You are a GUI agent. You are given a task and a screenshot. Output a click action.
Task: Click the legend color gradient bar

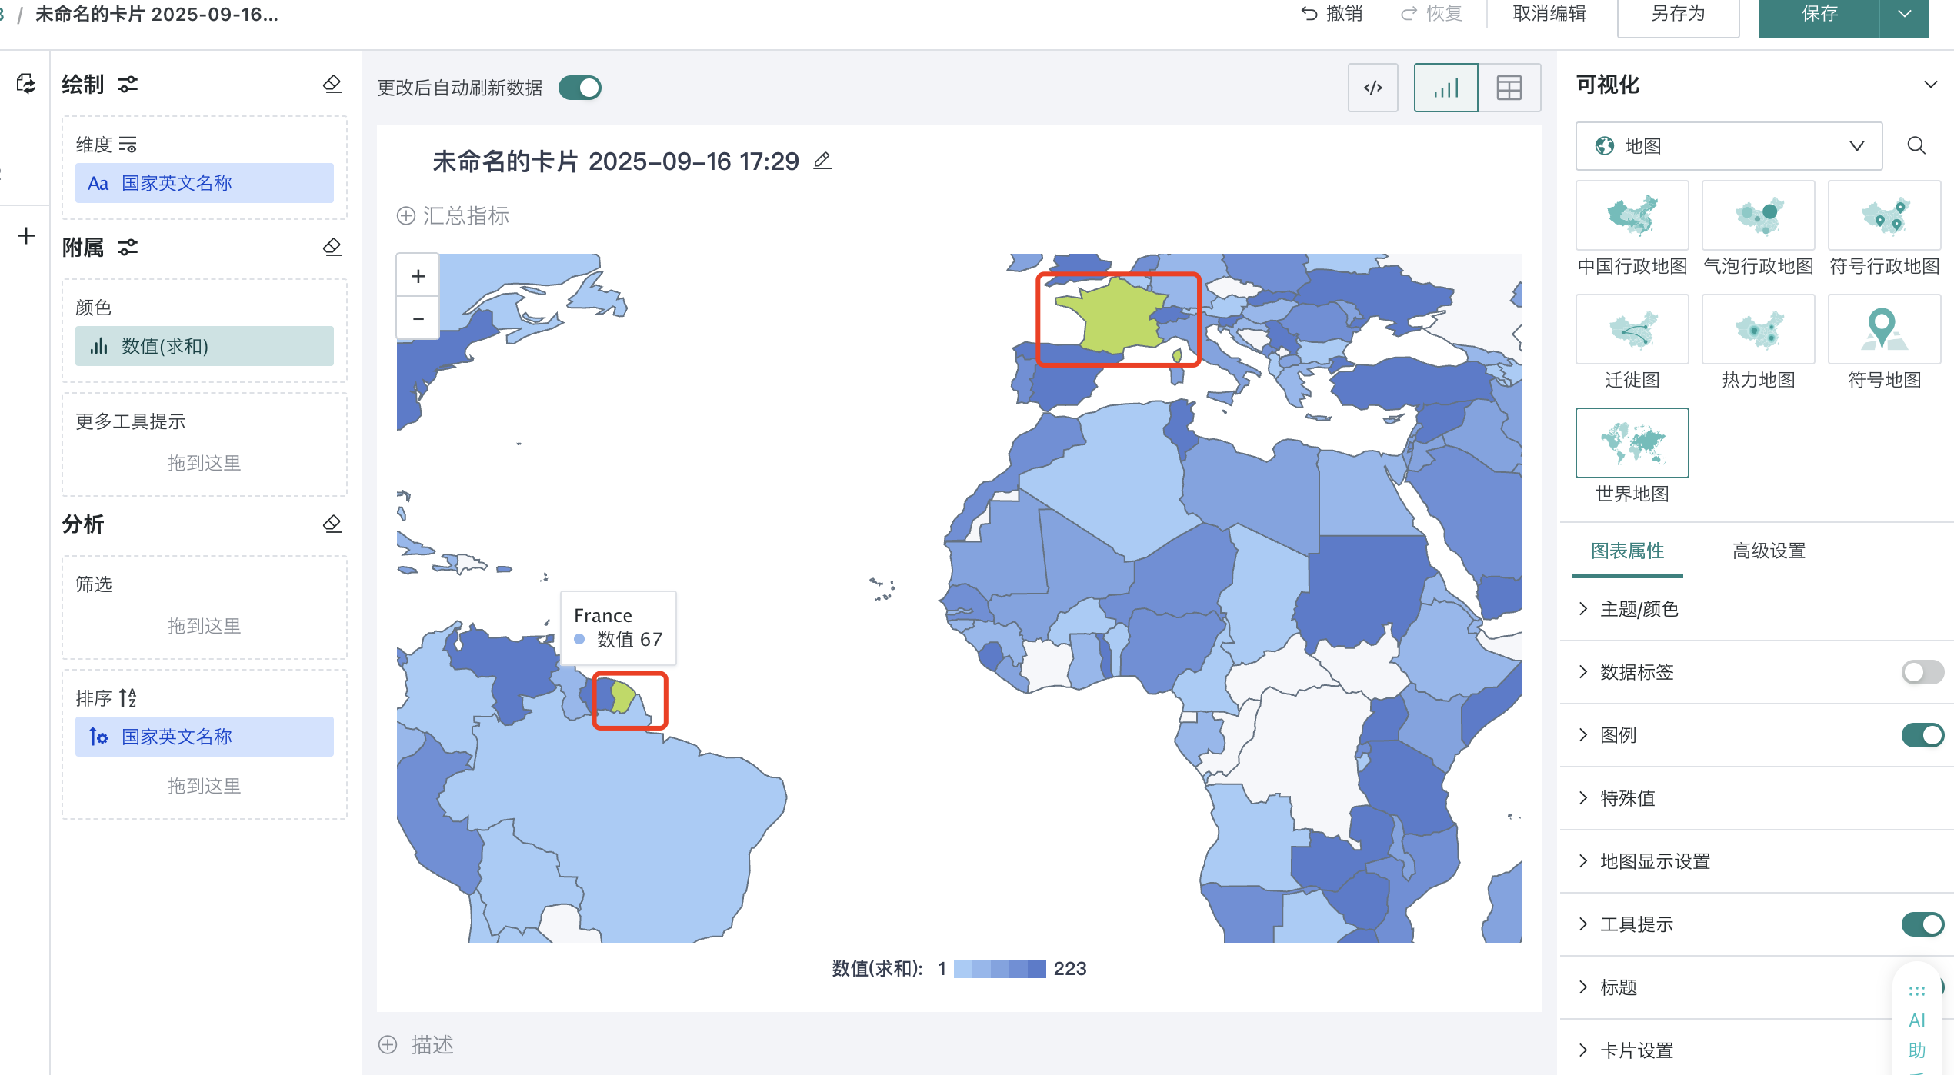pyautogui.click(x=999, y=969)
